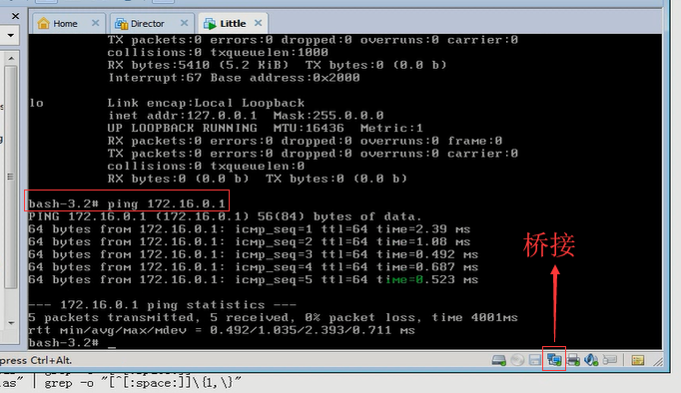
Task: Click the USB device status icon
Action: (x=610, y=360)
